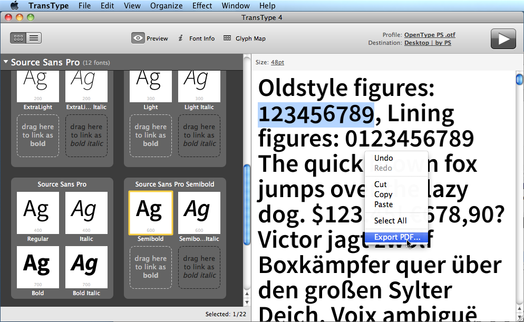
Task: Switch to list view mode
Action: [x=34, y=38]
